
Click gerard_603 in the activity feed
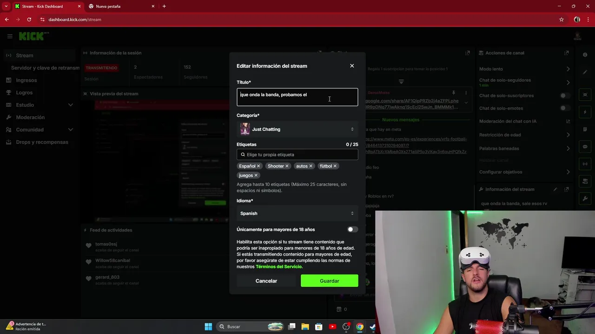pyautogui.click(x=107, y=277)
